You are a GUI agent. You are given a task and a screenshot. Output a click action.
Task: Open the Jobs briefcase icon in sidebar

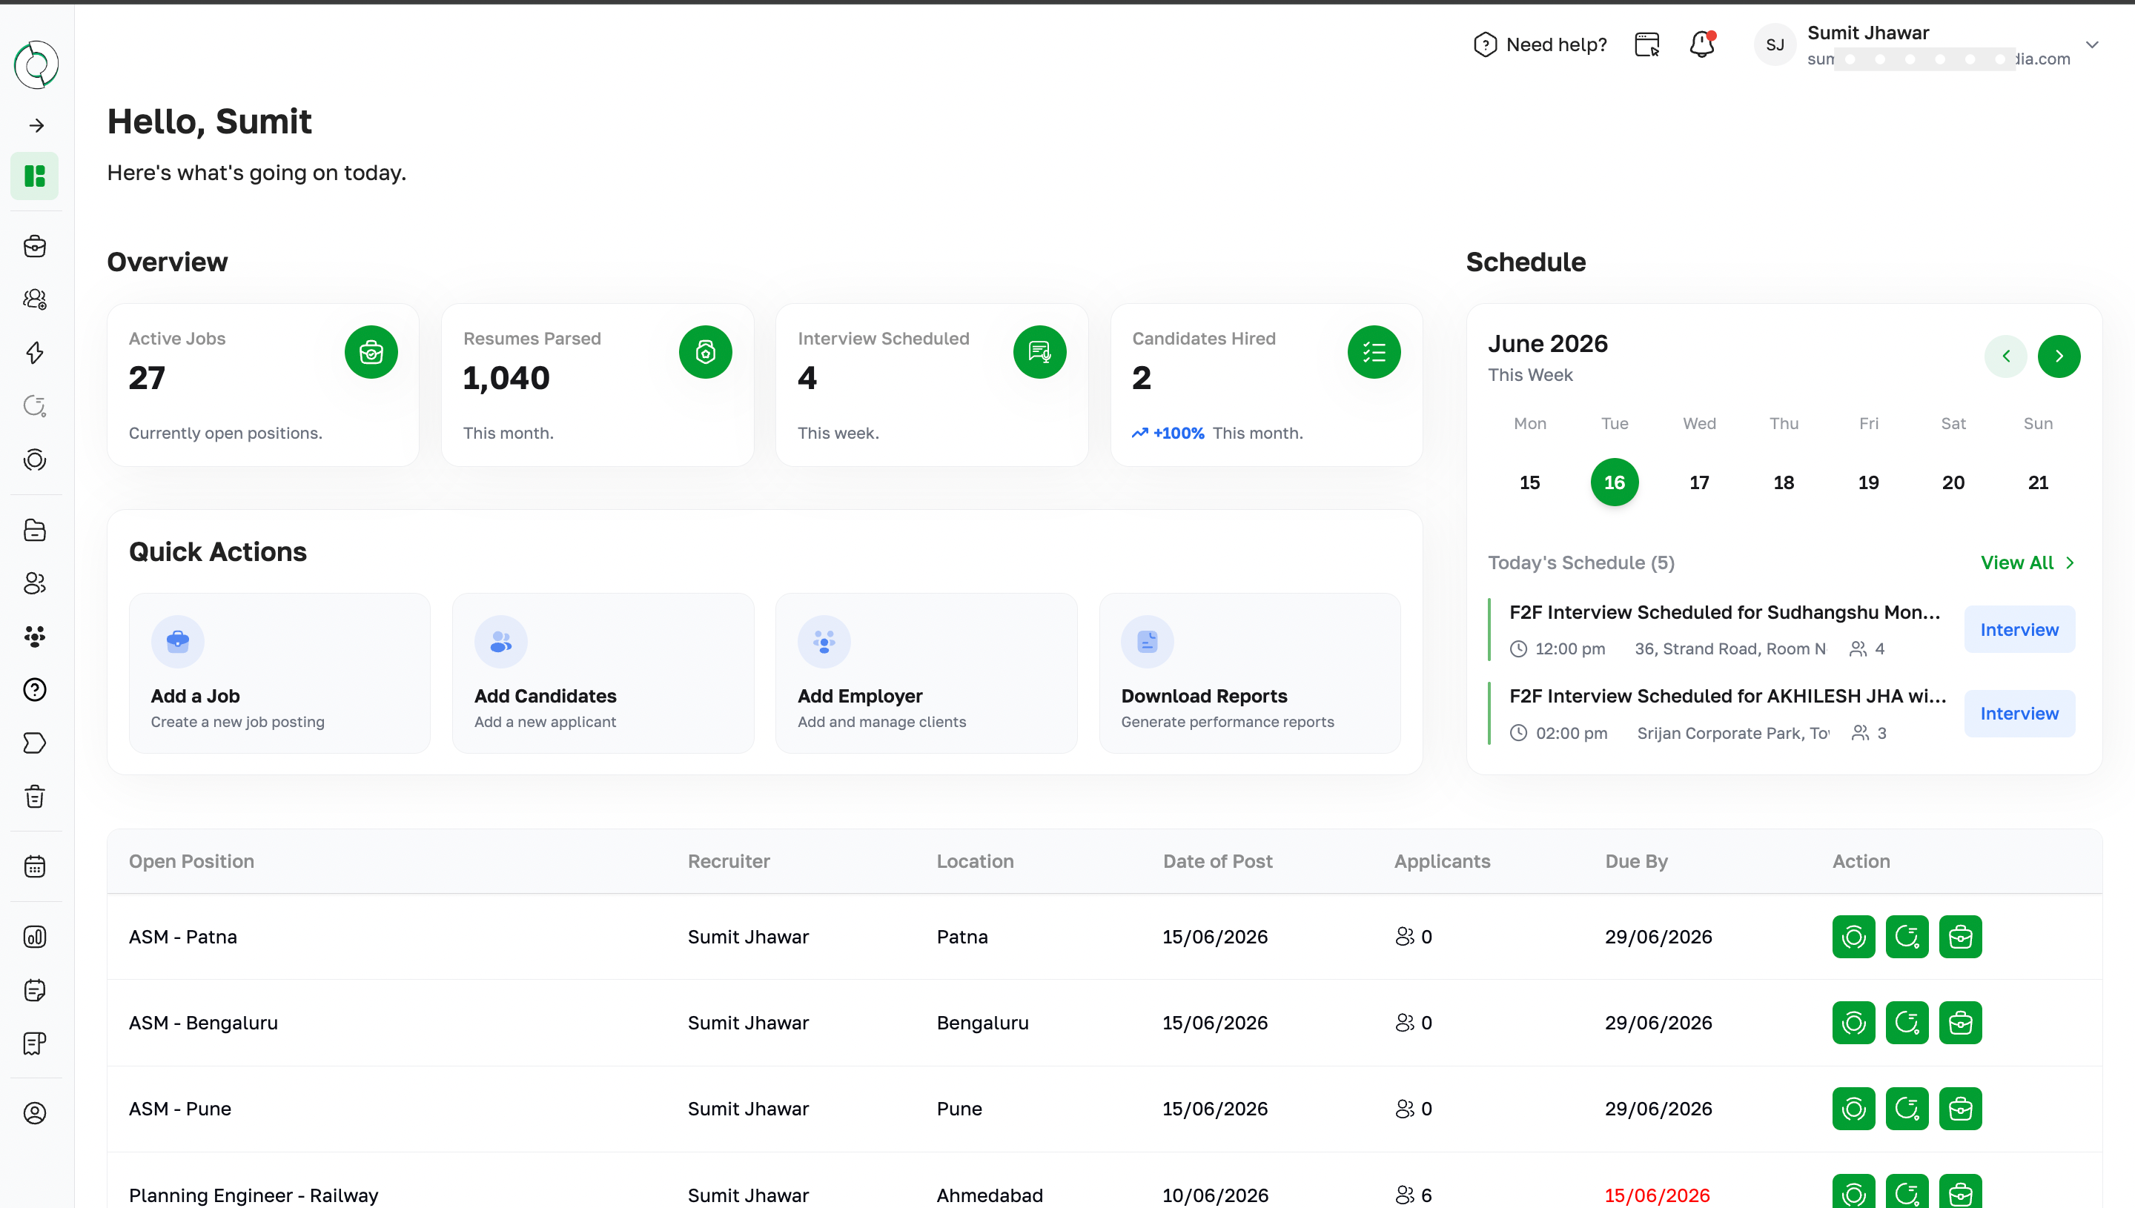tap(35, 245)
